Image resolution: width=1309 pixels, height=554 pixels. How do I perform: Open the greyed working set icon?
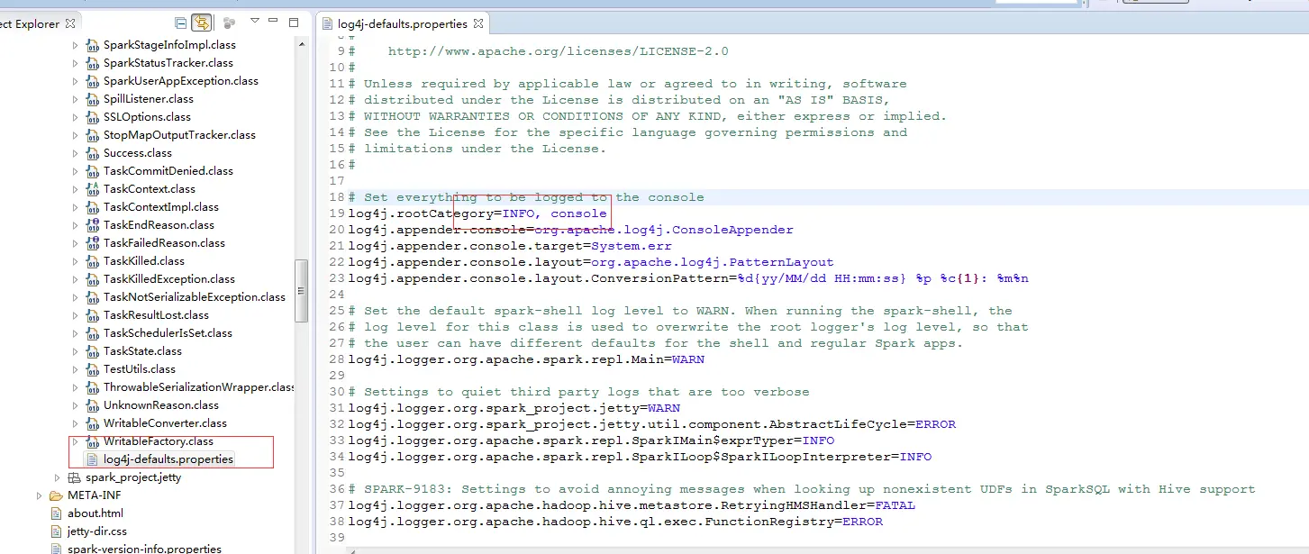[x=229, y=23]
